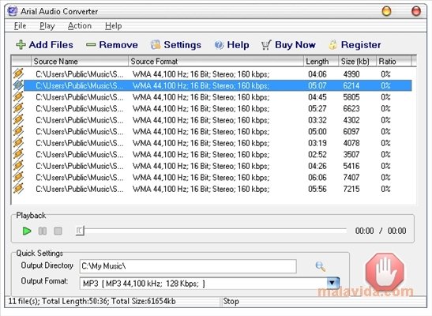Viewport: 432px width, 316px height.
Task: Click size value 5416
Action: tap(351, 166)
